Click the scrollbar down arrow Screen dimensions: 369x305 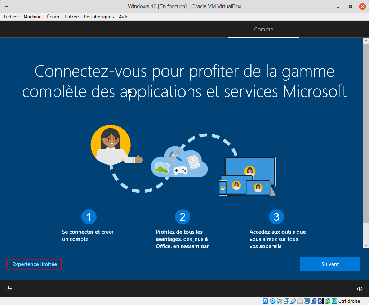(366, 245)
